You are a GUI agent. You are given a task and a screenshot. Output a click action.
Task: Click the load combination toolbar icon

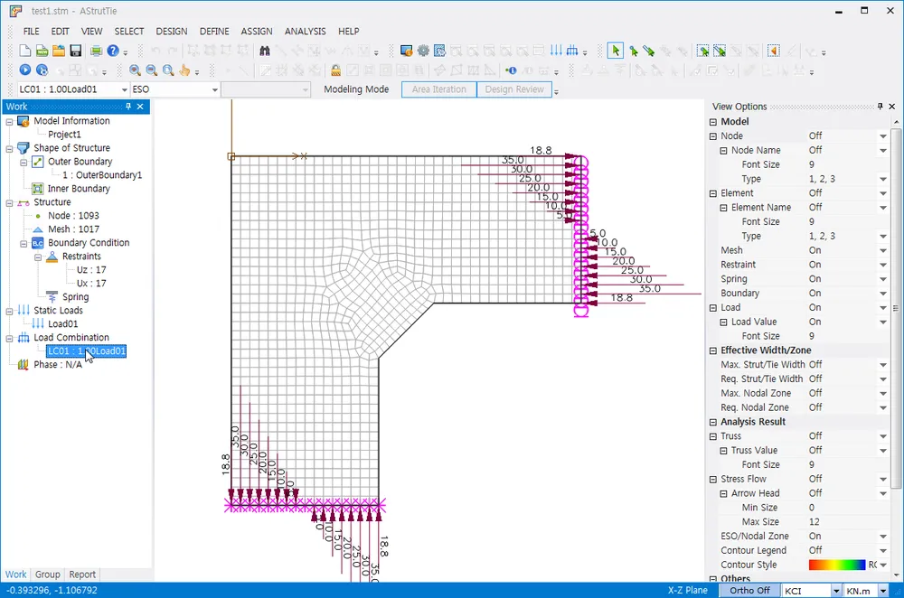point(572,51)
